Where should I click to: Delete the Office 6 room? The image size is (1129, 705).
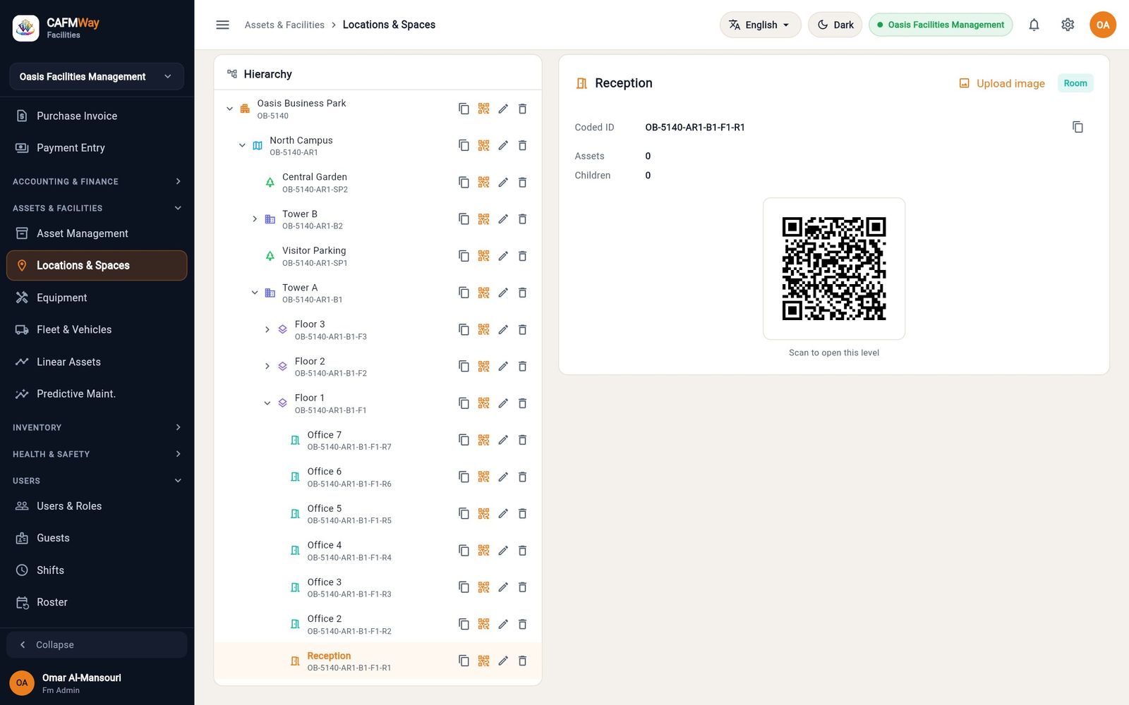click(x=523, y=477)
